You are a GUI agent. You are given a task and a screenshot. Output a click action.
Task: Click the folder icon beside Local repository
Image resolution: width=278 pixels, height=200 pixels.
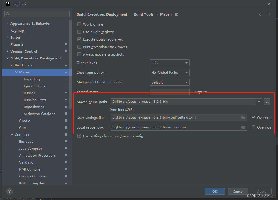click(243, 127)
